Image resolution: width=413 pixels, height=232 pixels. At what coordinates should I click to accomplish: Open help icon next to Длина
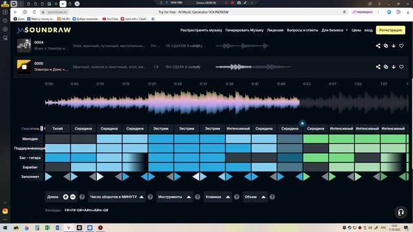point(82,197)
